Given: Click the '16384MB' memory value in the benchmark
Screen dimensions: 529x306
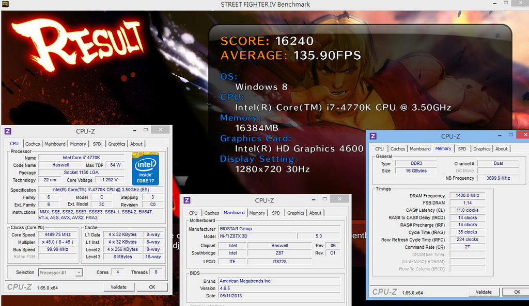Looking at the screenshot, I should 257,128.
